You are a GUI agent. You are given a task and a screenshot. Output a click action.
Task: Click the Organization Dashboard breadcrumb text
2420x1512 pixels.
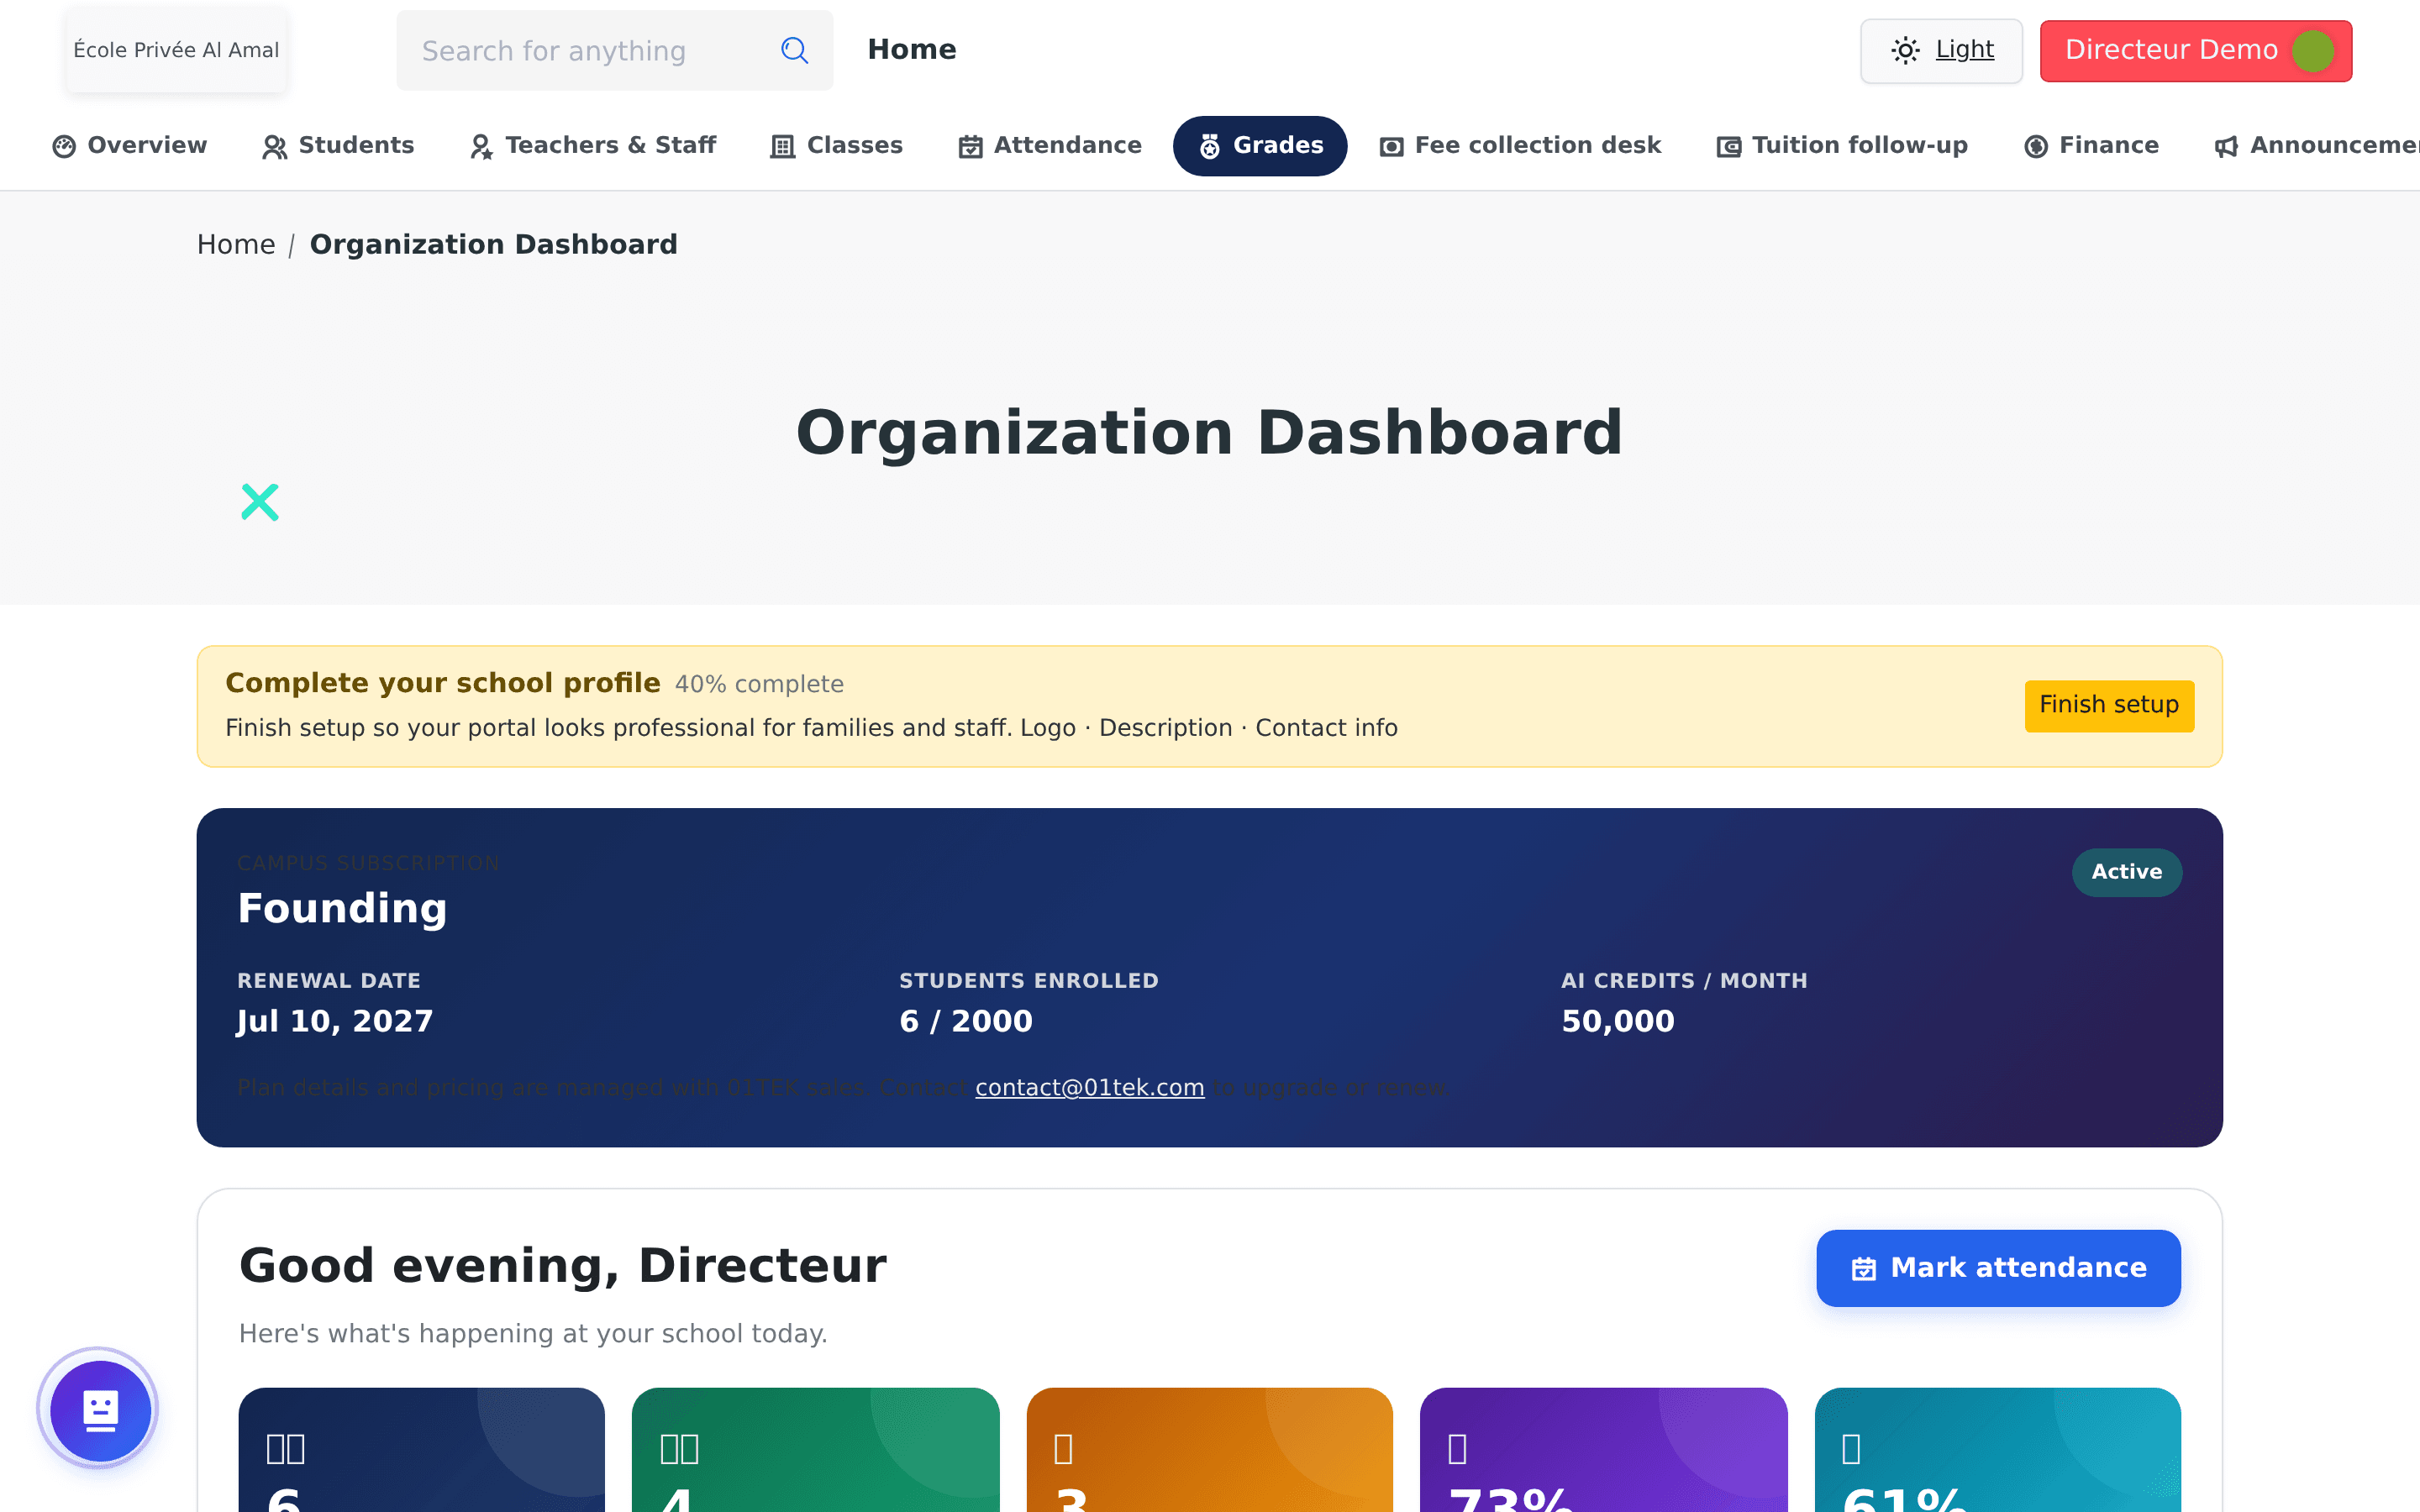493,245
